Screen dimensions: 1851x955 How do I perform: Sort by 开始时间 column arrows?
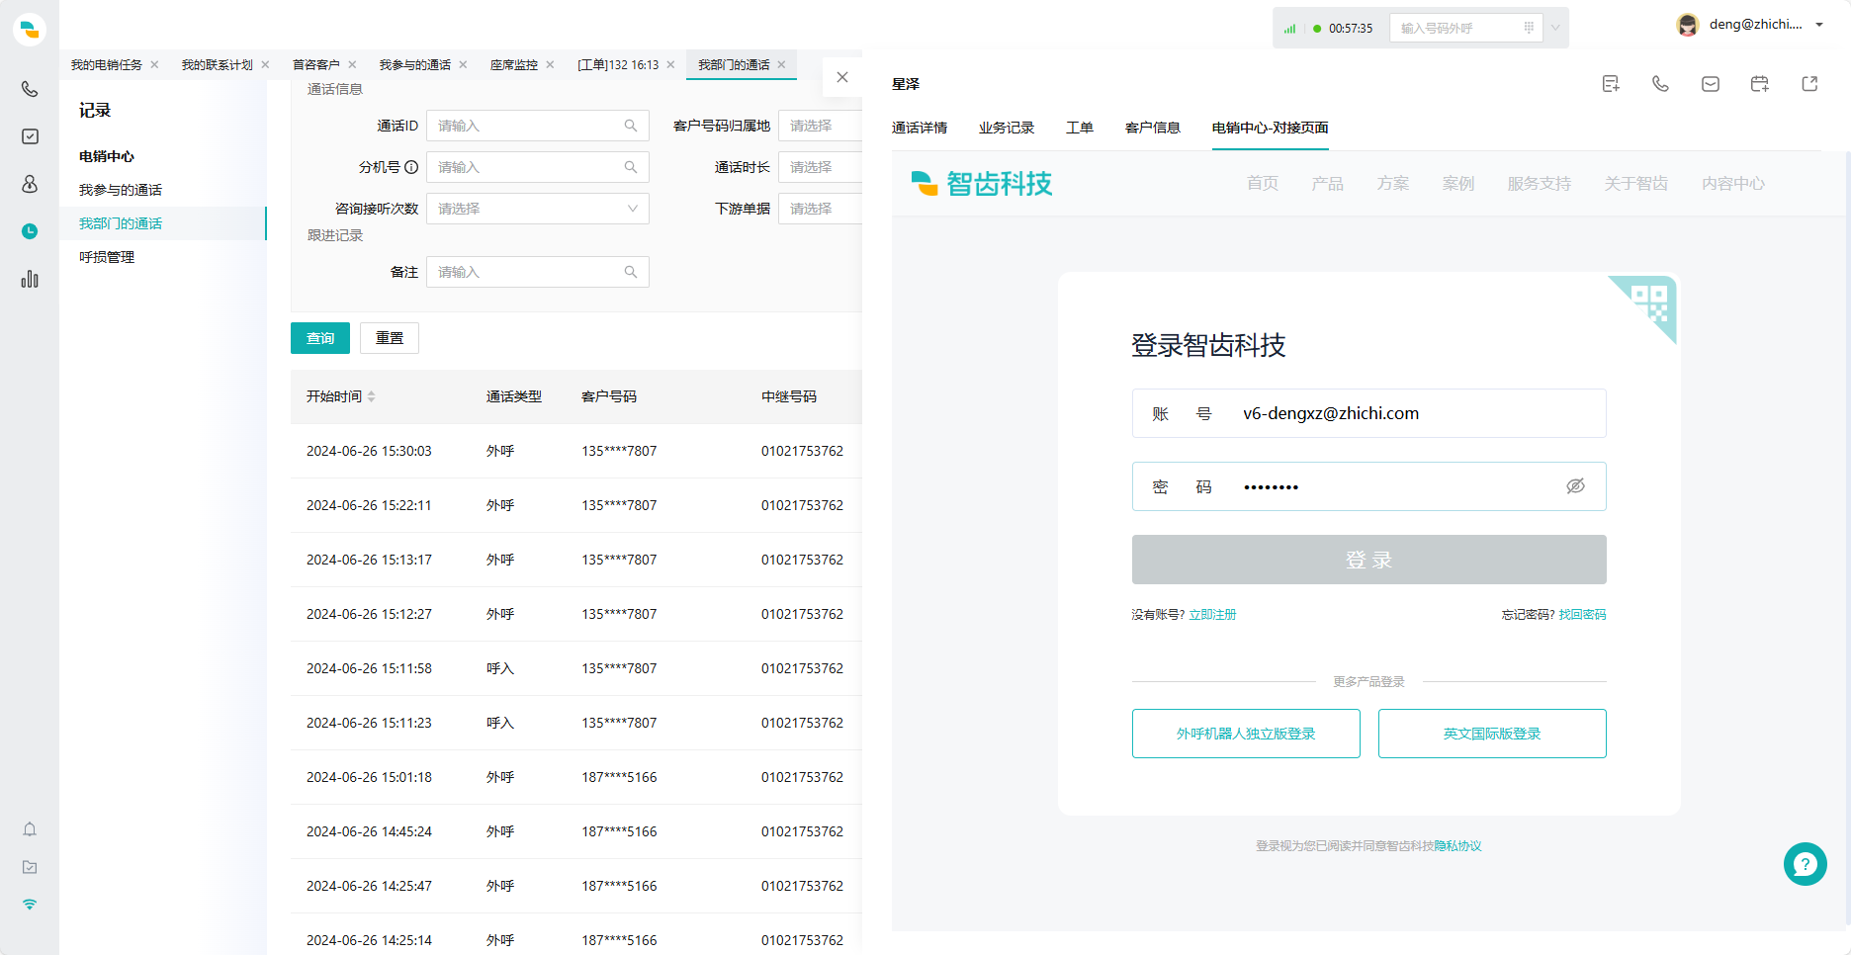tap(372, 396)
